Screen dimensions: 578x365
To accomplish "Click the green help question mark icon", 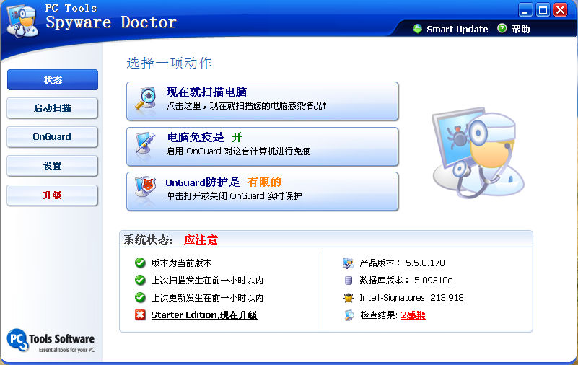I will click(502, 28).
